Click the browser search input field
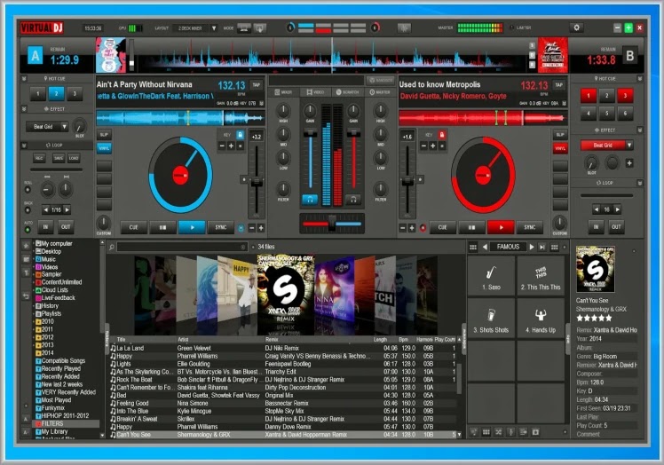664x465 pixels. (x=182, y=247)
